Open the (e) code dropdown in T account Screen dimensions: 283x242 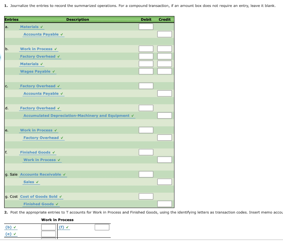point(11,234)
